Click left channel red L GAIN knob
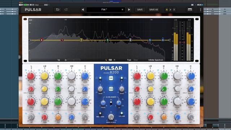Image resolution: width=231 pixels, height=130 pixels. pos(31,76)
